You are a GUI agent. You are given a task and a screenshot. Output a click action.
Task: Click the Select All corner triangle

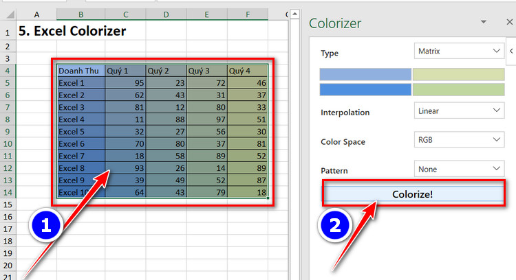click(x=10, y=14)
